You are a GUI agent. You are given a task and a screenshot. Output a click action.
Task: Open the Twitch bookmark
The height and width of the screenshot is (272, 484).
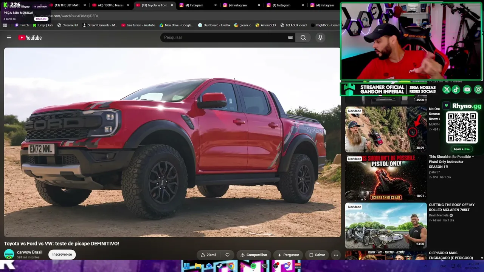22,25
